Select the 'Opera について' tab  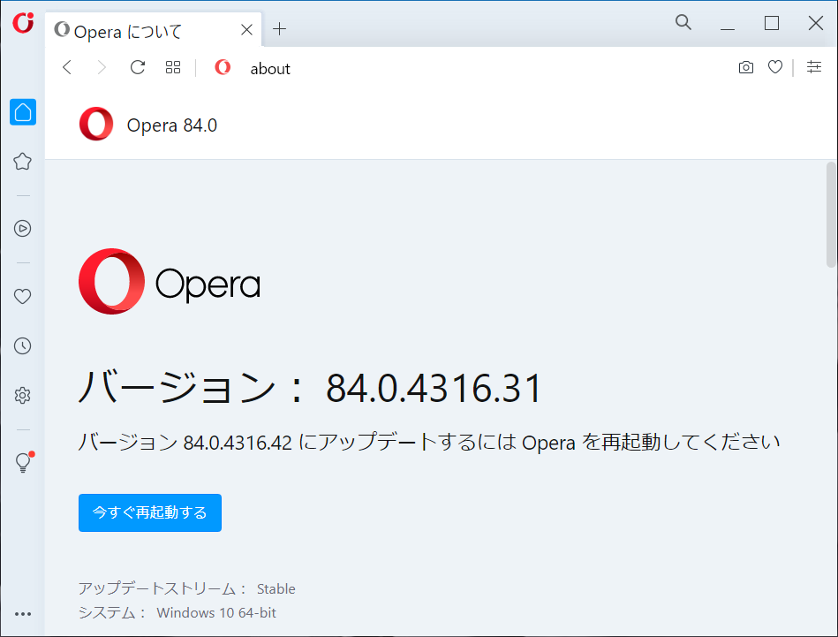click(154, 30)
